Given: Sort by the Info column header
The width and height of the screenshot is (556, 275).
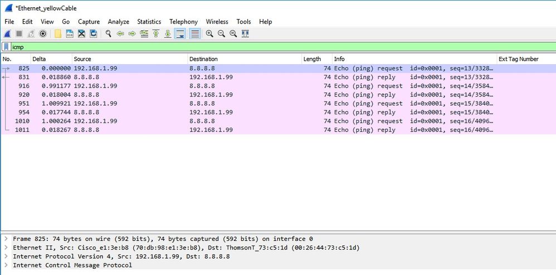Looking at the screenshot, I should (414, 59).
